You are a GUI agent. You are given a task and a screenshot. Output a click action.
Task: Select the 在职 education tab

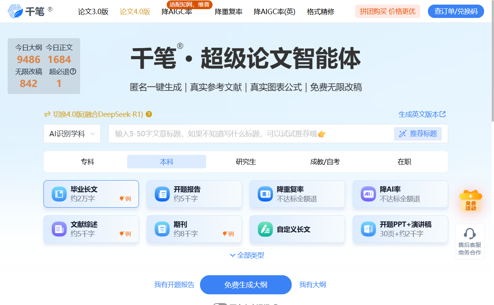[x=404, y=162]
